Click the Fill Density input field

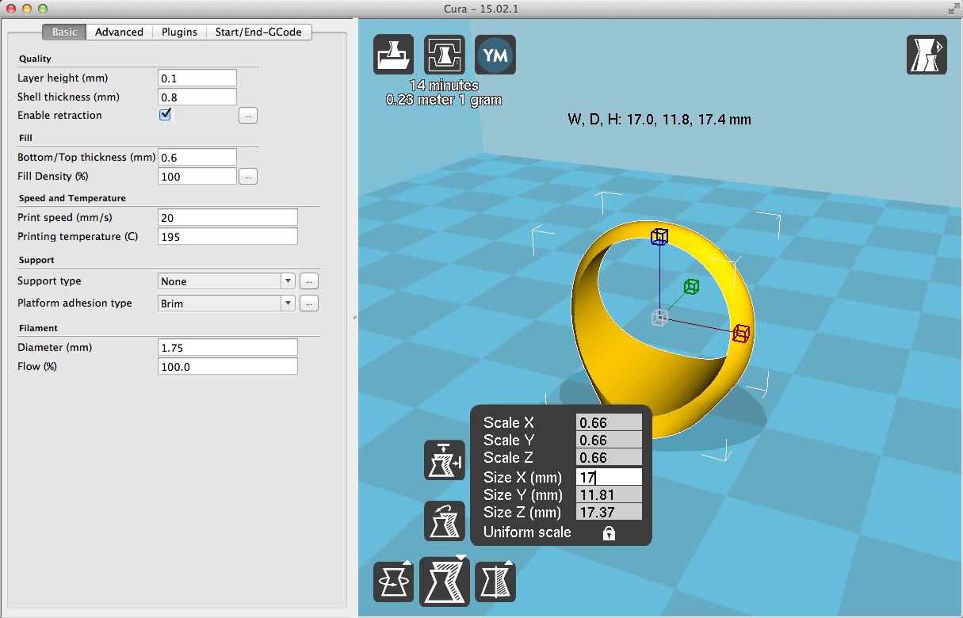pyautogui.click(x=197, y=176)
